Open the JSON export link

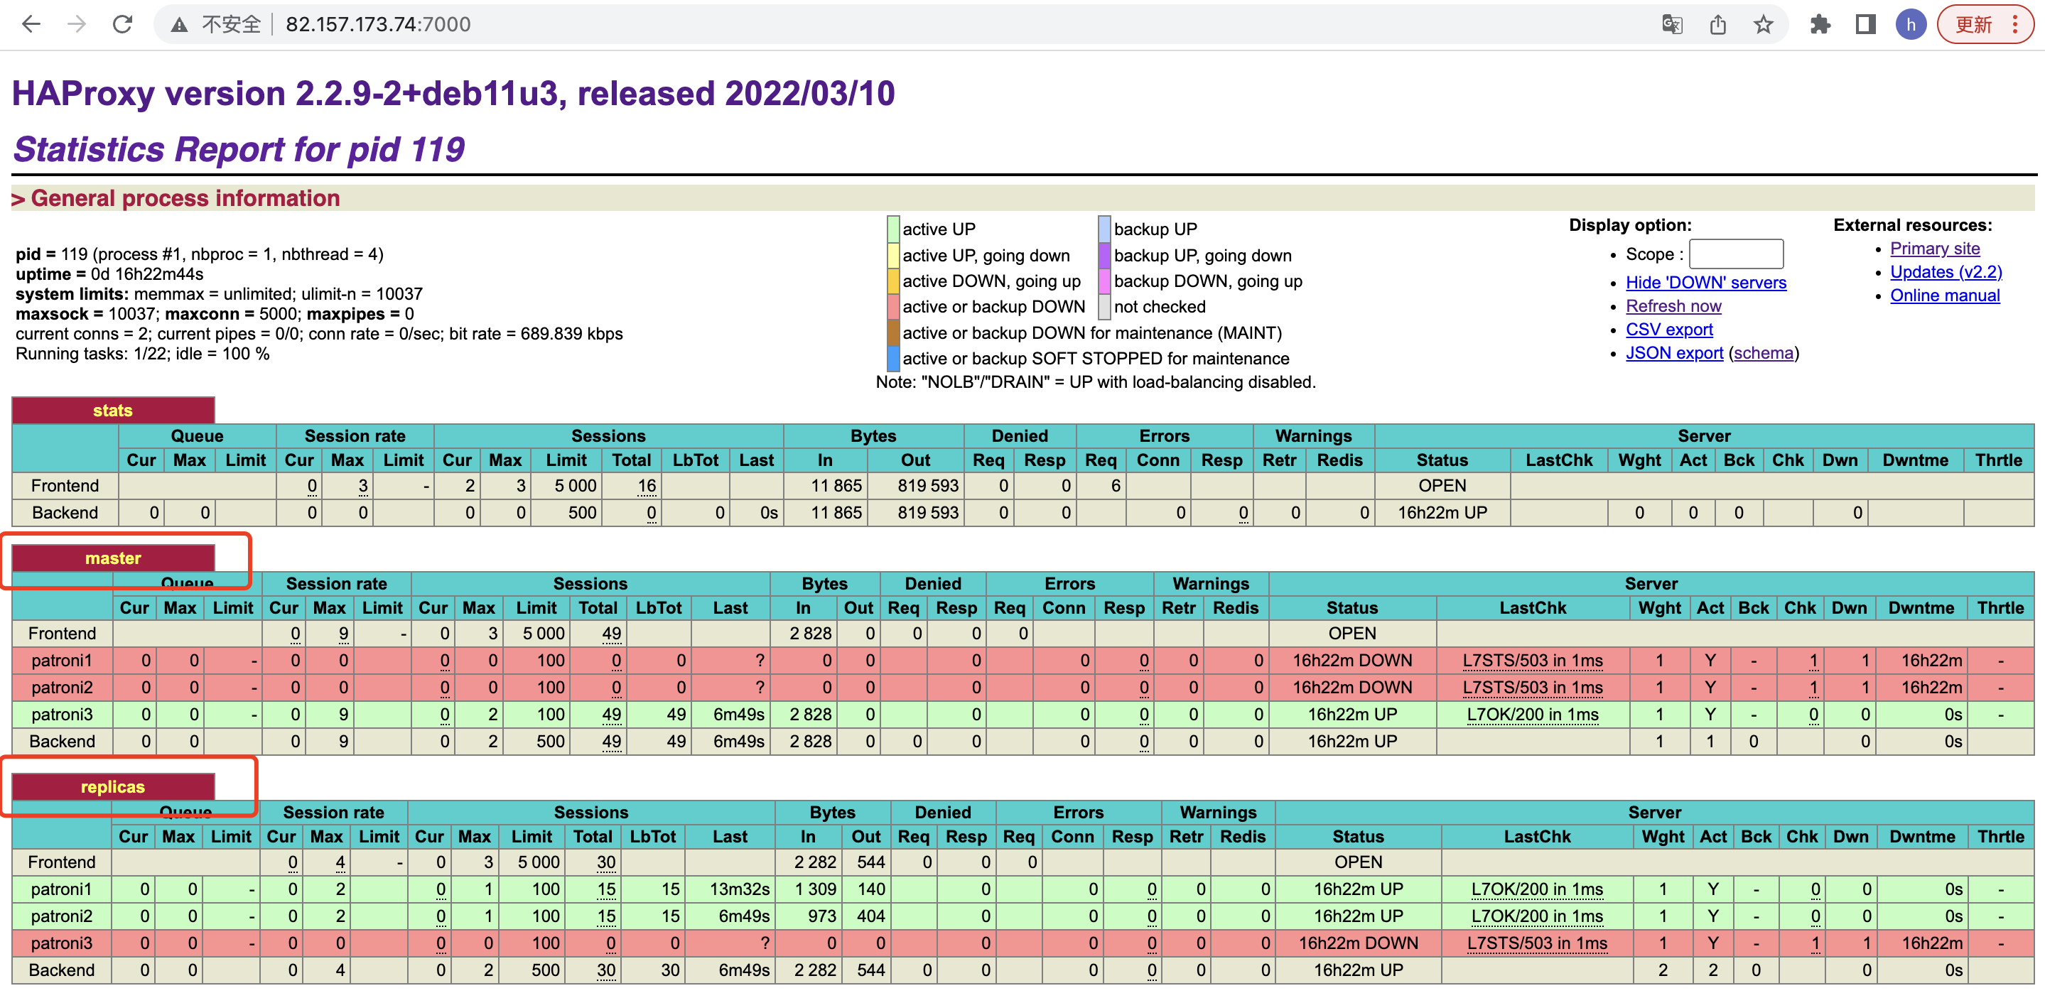[1673, 352]
